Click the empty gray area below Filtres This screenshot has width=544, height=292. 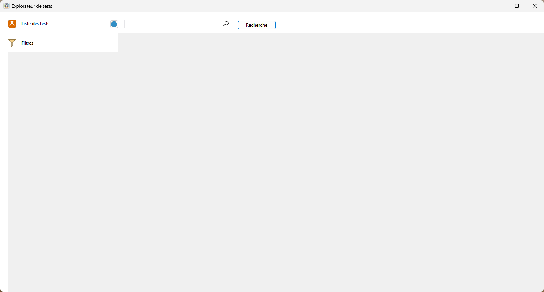click(63, 171)
